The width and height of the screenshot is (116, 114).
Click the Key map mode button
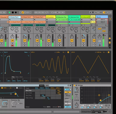[96, 12]
